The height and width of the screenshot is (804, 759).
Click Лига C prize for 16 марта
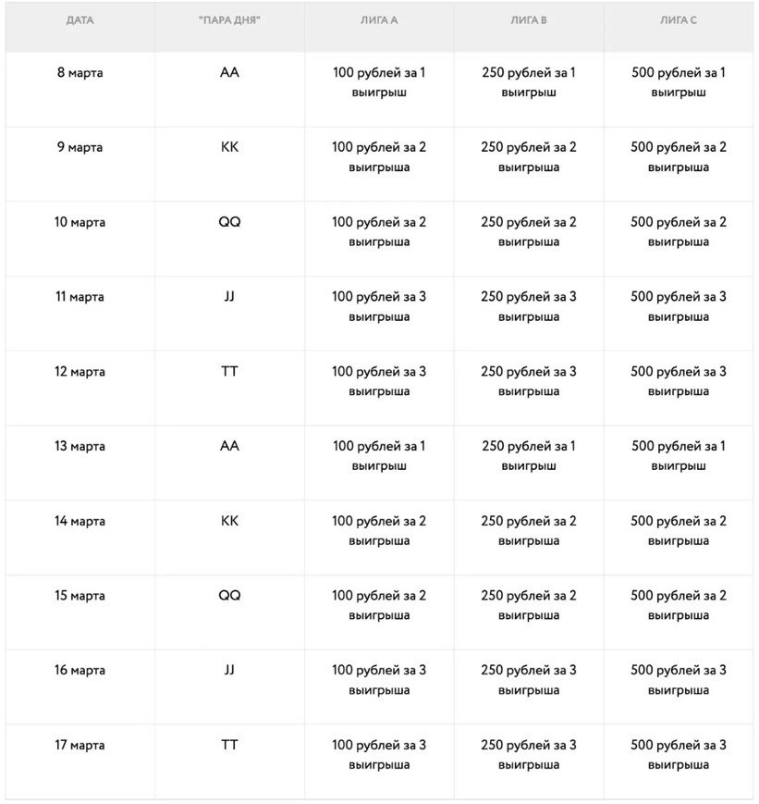(x=679, y=680)
